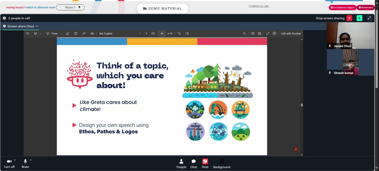Screen dimensions: 379x171
Task: Open the Room 1 dropdown
Action: point(70,8)
